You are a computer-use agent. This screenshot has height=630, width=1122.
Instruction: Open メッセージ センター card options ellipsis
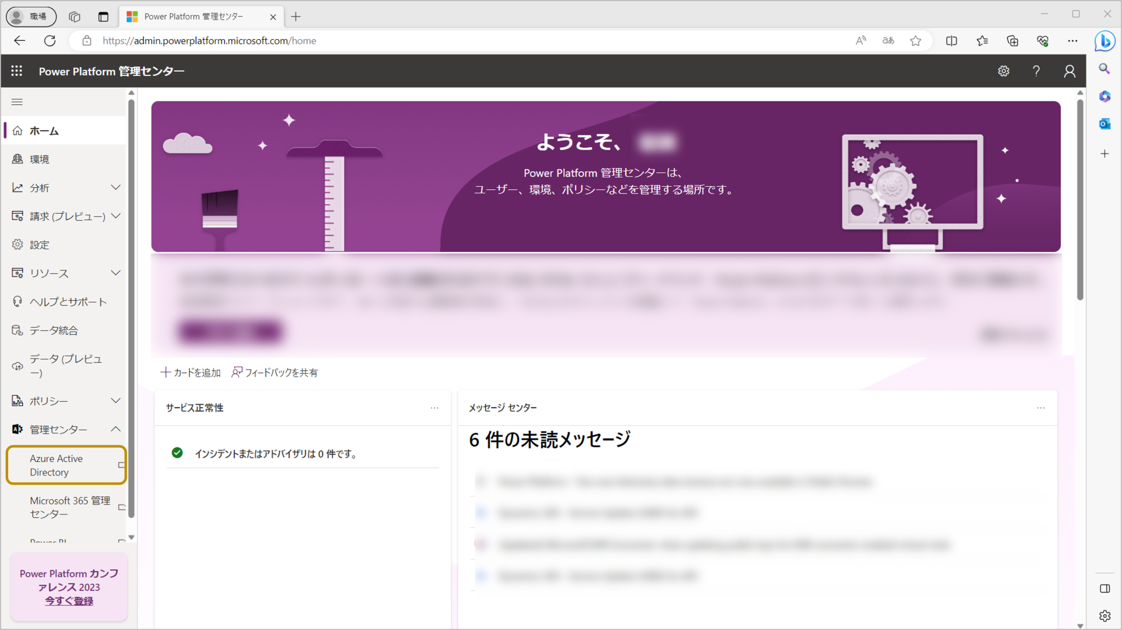point(1041,408)
